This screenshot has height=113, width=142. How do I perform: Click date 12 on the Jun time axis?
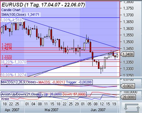102,104
